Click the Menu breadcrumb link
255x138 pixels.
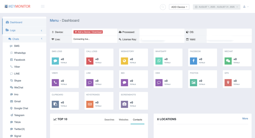[54, 20]
